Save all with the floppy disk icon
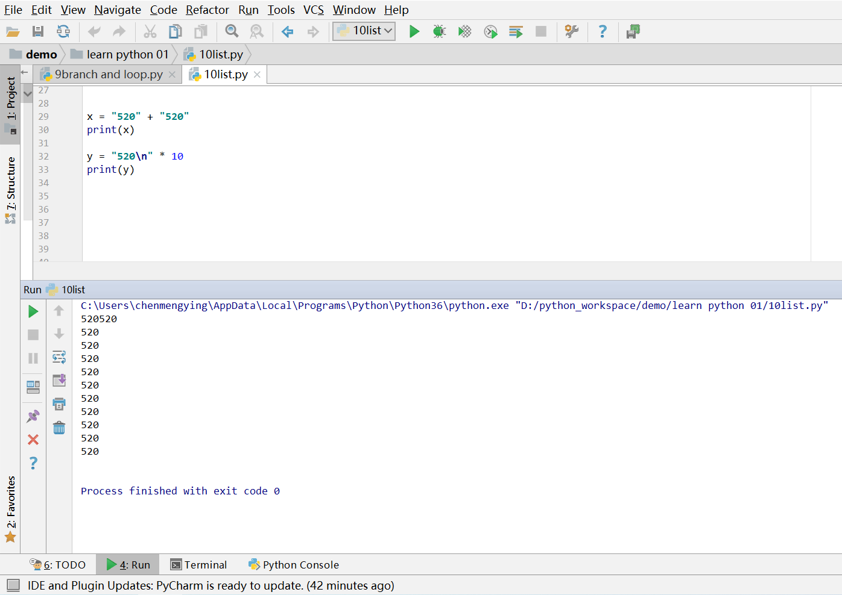Screen dimensions: 842x595 tap(38, 31)
